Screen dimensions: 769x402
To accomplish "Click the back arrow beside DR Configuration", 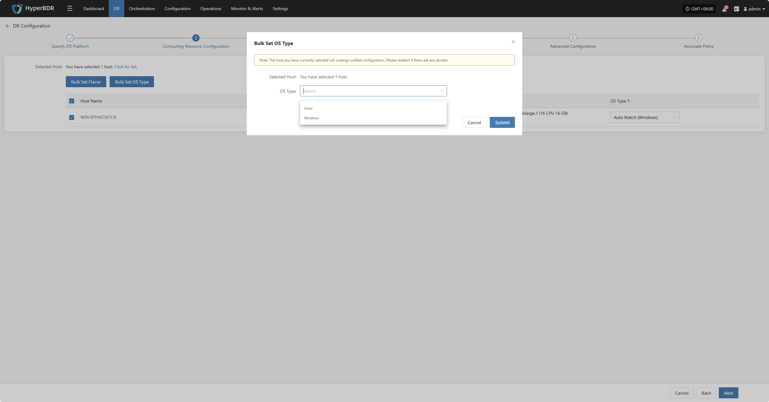I will (8, 26).
